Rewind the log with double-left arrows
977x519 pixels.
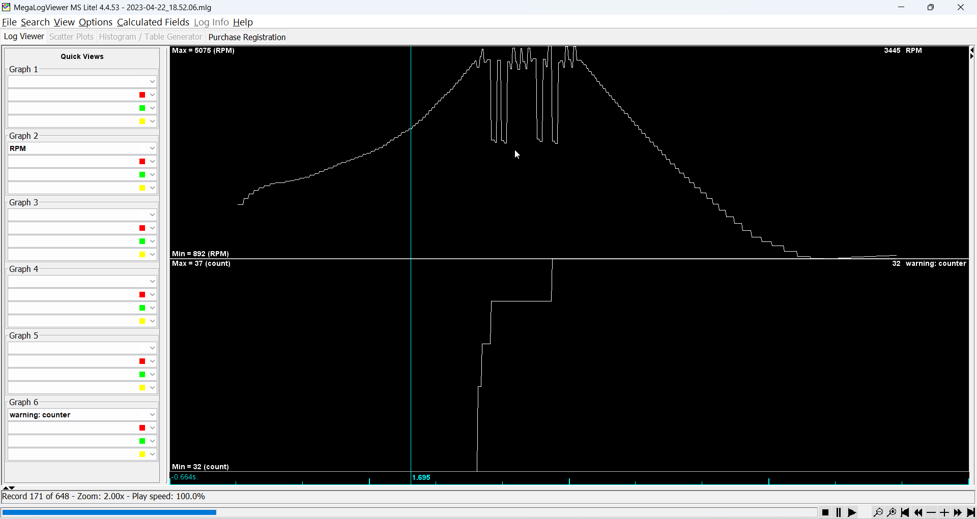pos(918,512)
